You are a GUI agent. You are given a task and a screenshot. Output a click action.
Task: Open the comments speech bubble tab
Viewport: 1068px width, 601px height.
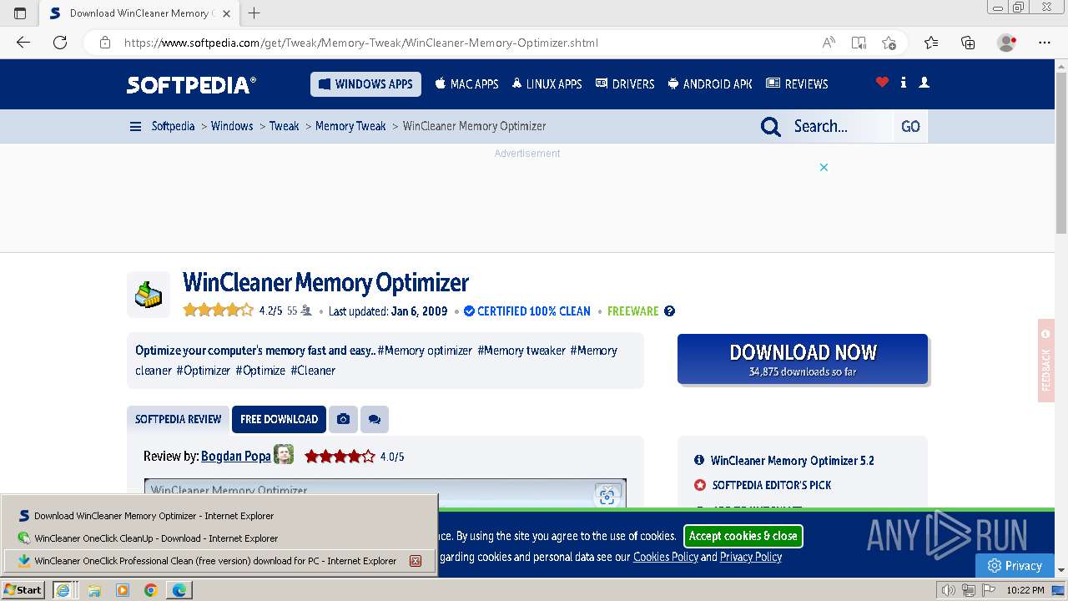pyautogui.click(x=375, y=419)
